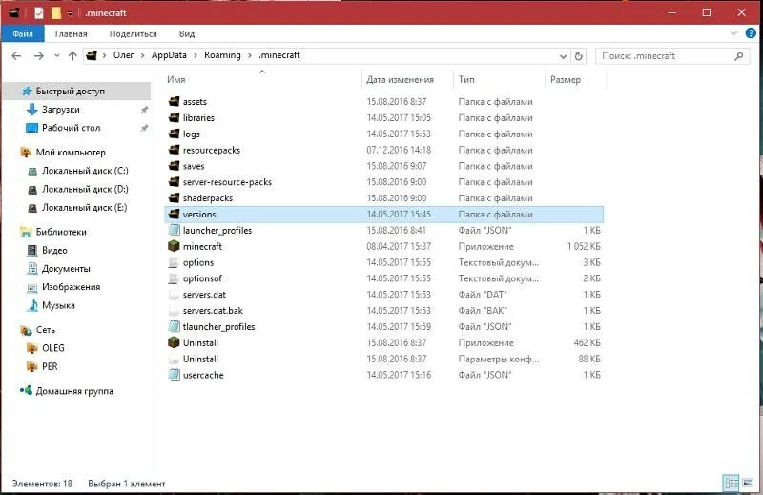Image resolution: width=763 pixels, height=495 pixels.
Task: Select Библиотеки in the sidebar
Action: click(61, 232)
